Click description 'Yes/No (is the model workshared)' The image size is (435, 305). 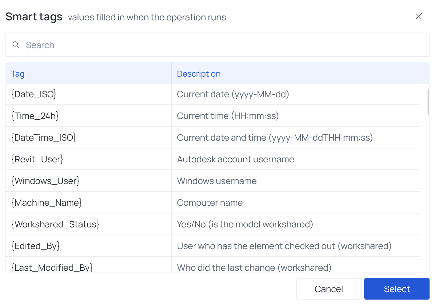(x=245, y=224)
